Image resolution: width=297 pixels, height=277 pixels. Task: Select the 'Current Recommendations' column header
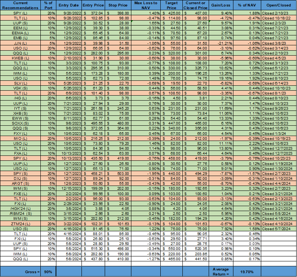tap(20, 5)
